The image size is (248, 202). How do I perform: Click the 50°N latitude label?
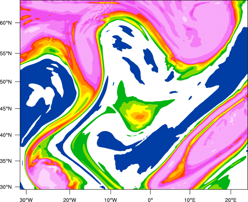pos(6,82)
